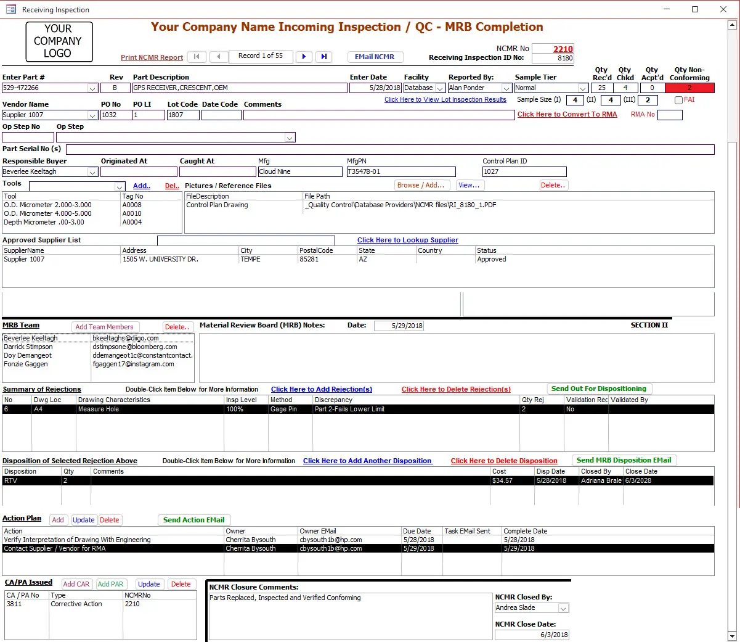Screen dimensions: 740x642
Task: Advance to the next record
Action: pyautogui.click(x=303, y=57)
